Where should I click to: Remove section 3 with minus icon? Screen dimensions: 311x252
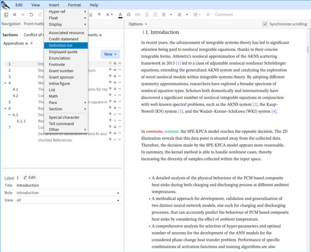coord(120,76)
